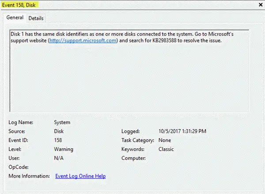Switch to the General tab

[15, 18]
